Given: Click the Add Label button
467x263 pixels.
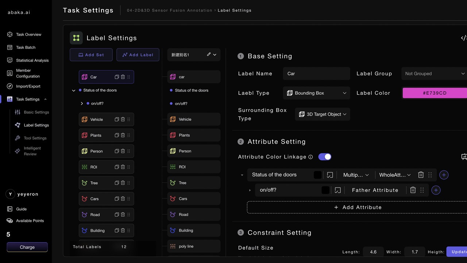Looking at the screenshot, I should (x=138, y=55).
